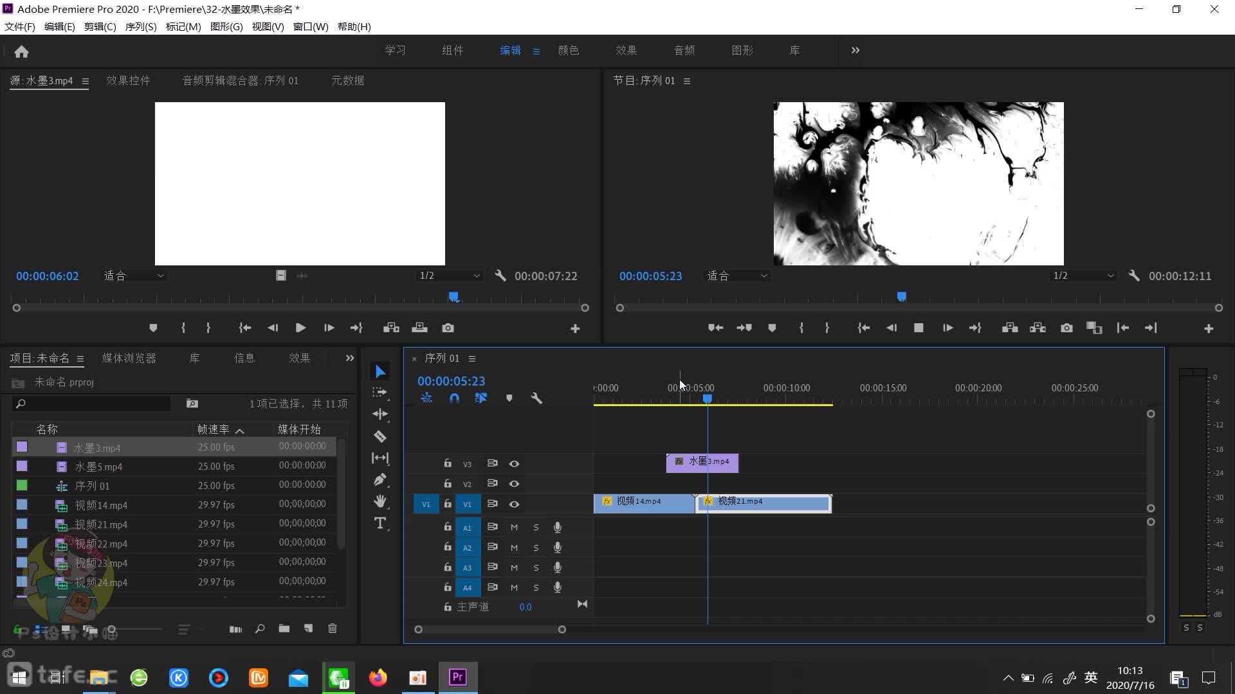Select the Track Select Forward tool

[x=380, y=392]
